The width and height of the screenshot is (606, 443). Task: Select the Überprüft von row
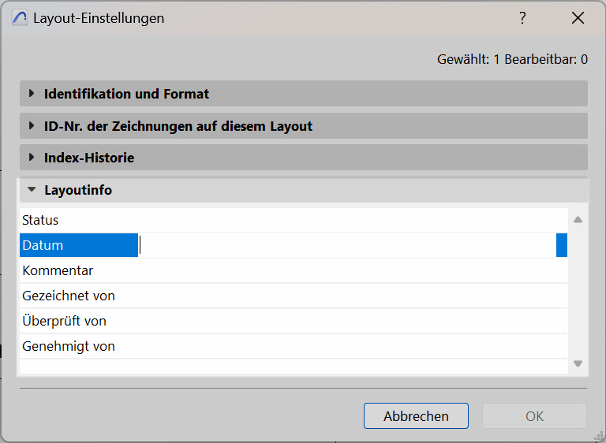pyautogui.click(x=294, y=321)
